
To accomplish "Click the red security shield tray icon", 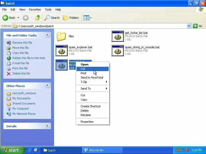I will click(x=187, y=150).
